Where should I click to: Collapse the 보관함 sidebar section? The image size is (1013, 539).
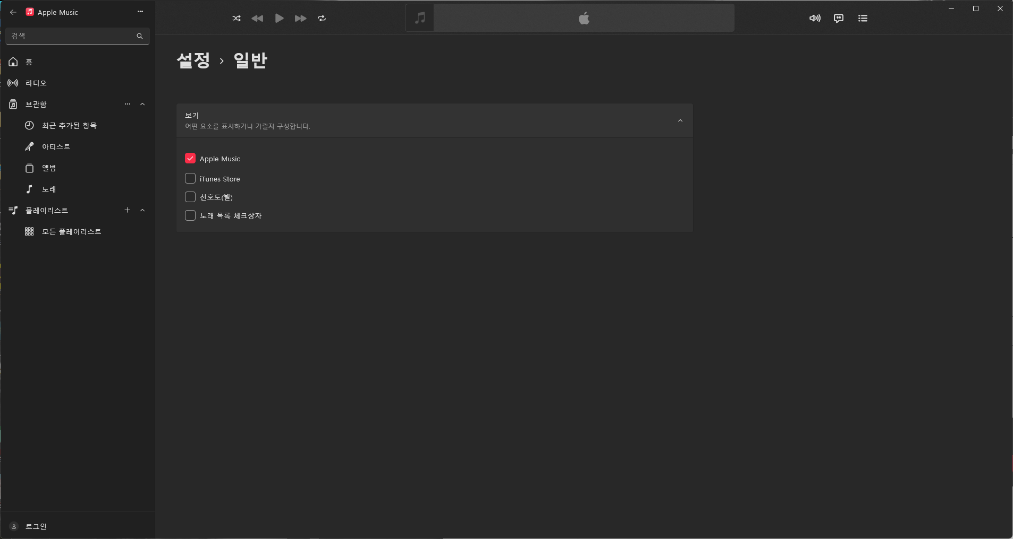tap(142, 105)
